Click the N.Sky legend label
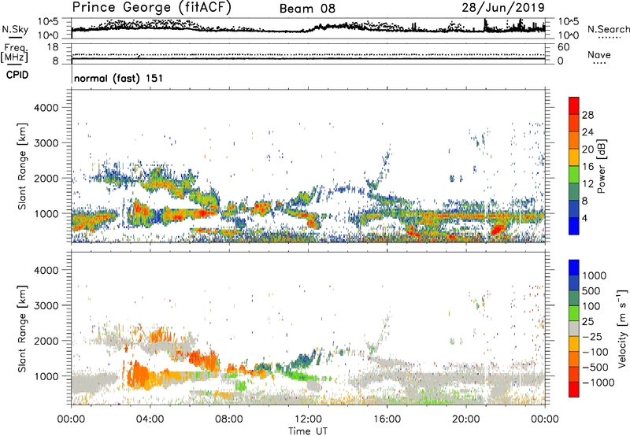 (x=15, y=29)
